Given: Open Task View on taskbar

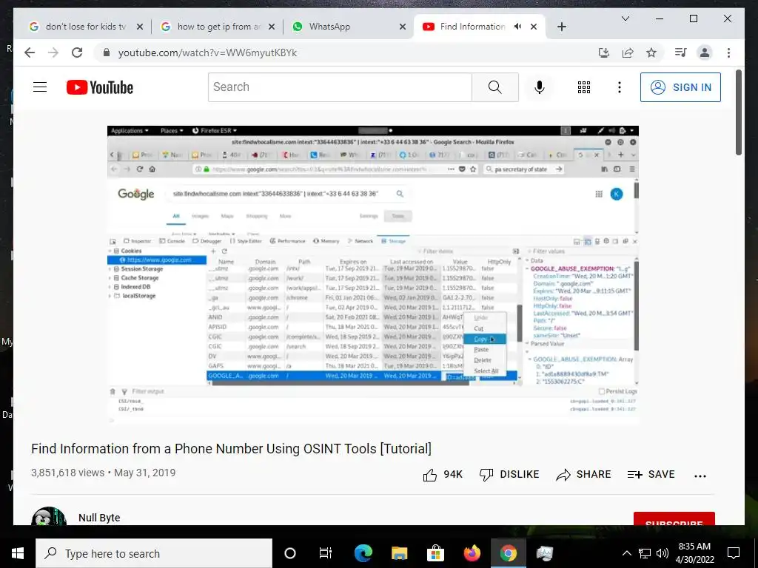Looking at the screenshot, I should tap(326, 553).
